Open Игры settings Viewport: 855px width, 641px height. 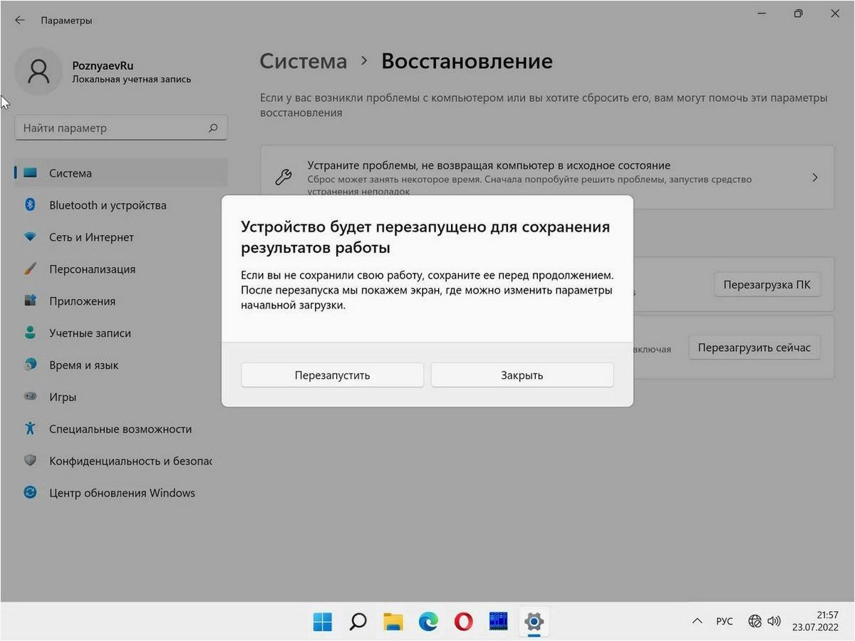click(120, 397)
